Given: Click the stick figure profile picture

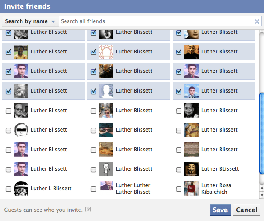Looking at the screenshot, I should pyautogui.click(x=106, y=169).
